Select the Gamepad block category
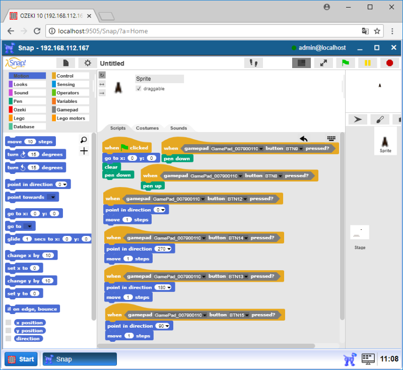The width and height of the screenshot is (403, 370). pyautogui.click(x=71, y=109)
